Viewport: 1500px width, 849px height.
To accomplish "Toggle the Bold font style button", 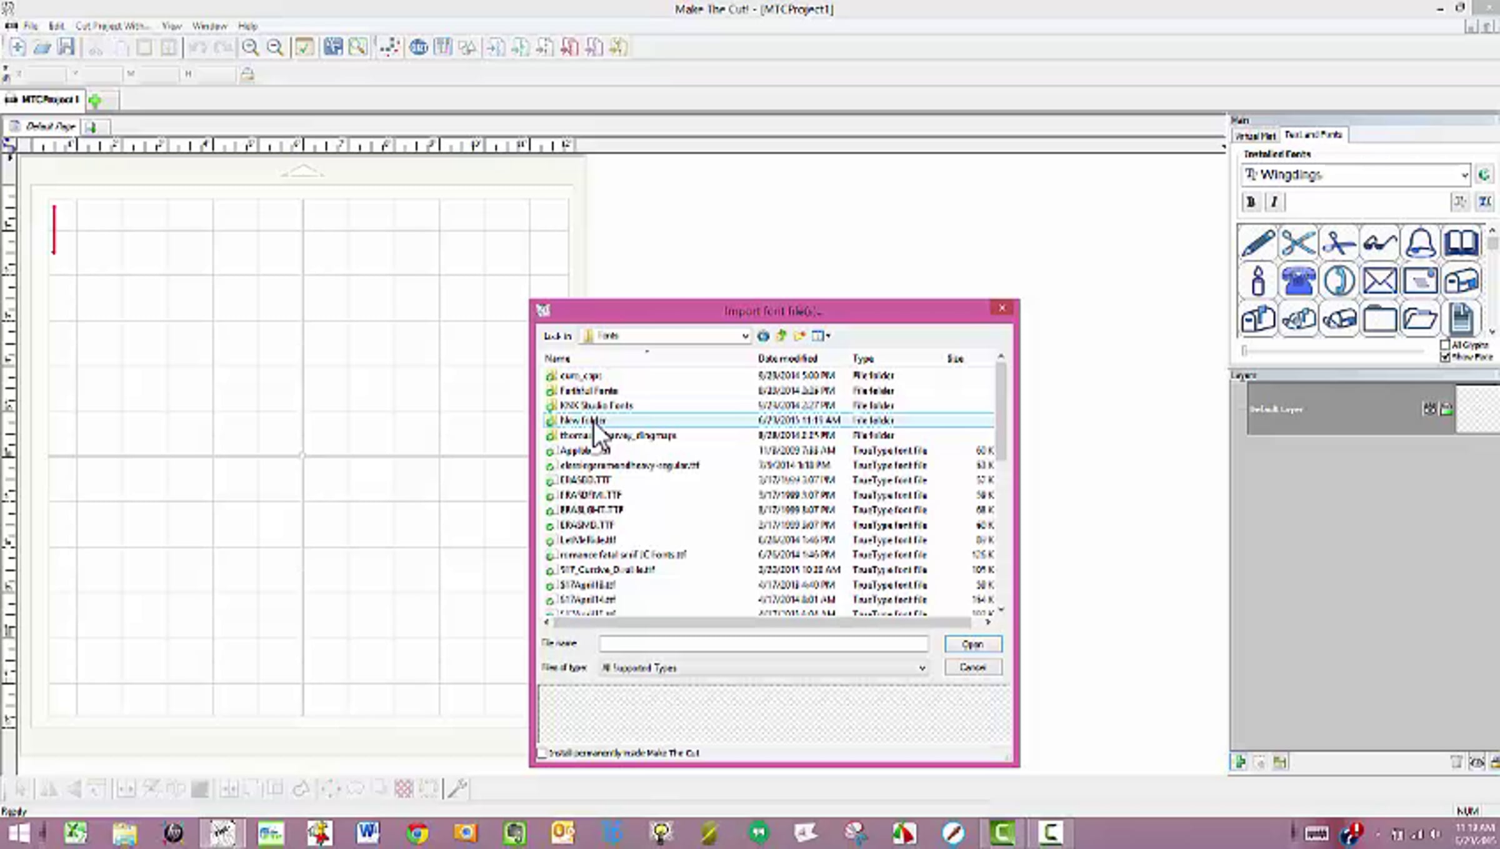I will tap(1251, 202).
